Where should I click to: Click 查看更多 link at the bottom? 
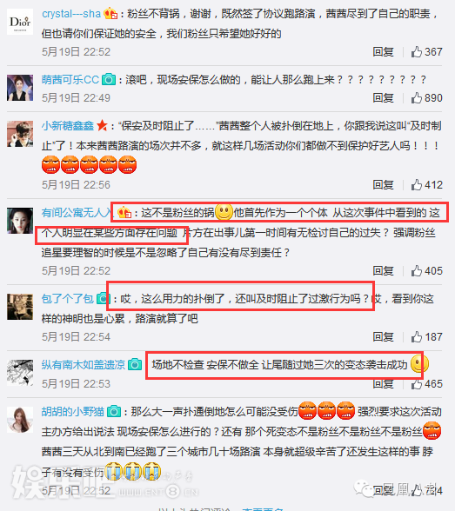coord(263,509)
